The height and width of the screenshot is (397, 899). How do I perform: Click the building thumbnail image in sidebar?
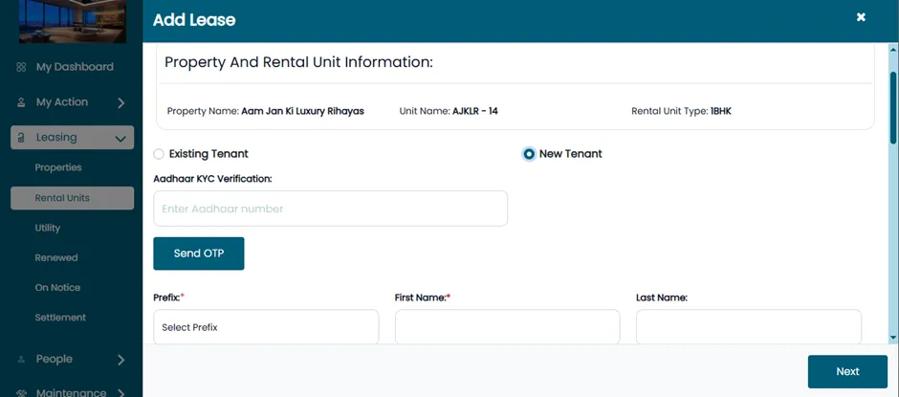(x=73, y=21)
